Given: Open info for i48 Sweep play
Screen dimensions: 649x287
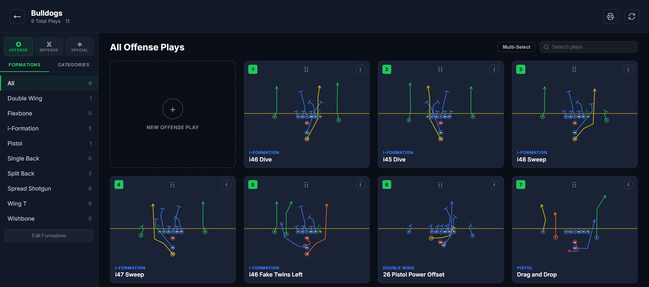Looking at the screenshot, I should [628, 69].
